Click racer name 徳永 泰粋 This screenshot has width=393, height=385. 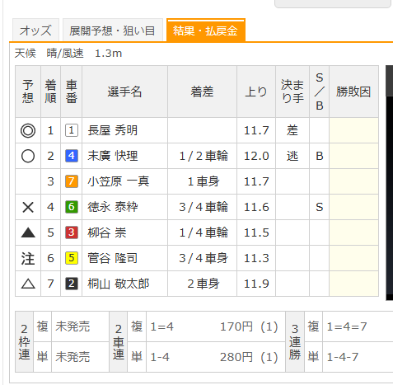[113, 207]
